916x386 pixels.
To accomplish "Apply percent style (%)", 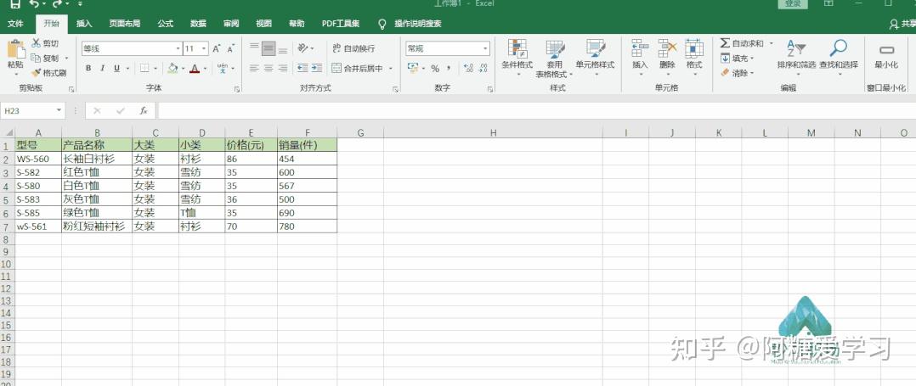I will [435, 68].
